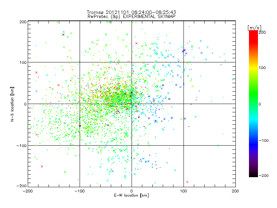Click the black bottom of the colorbar
277x208 pixels.
click(253, 175)
